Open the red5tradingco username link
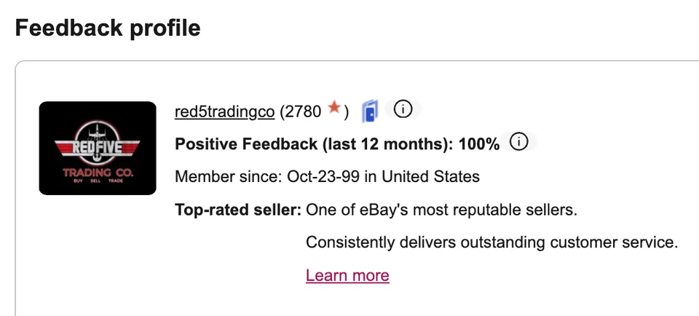The height and width of the screenshot is (316, 699). 224,111
